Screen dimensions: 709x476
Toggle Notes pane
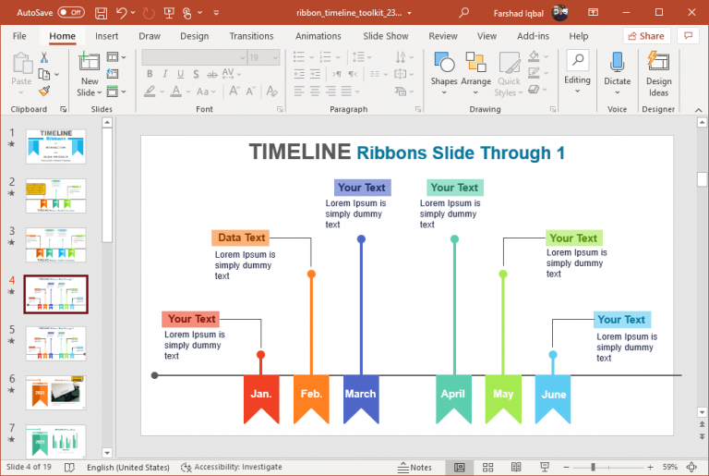[415, 467]
